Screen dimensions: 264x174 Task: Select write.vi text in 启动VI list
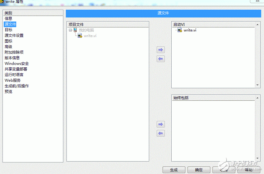[190, 30]
